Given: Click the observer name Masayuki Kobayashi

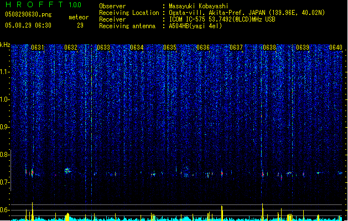Looking at the screenshot, I should coord(199,6).
